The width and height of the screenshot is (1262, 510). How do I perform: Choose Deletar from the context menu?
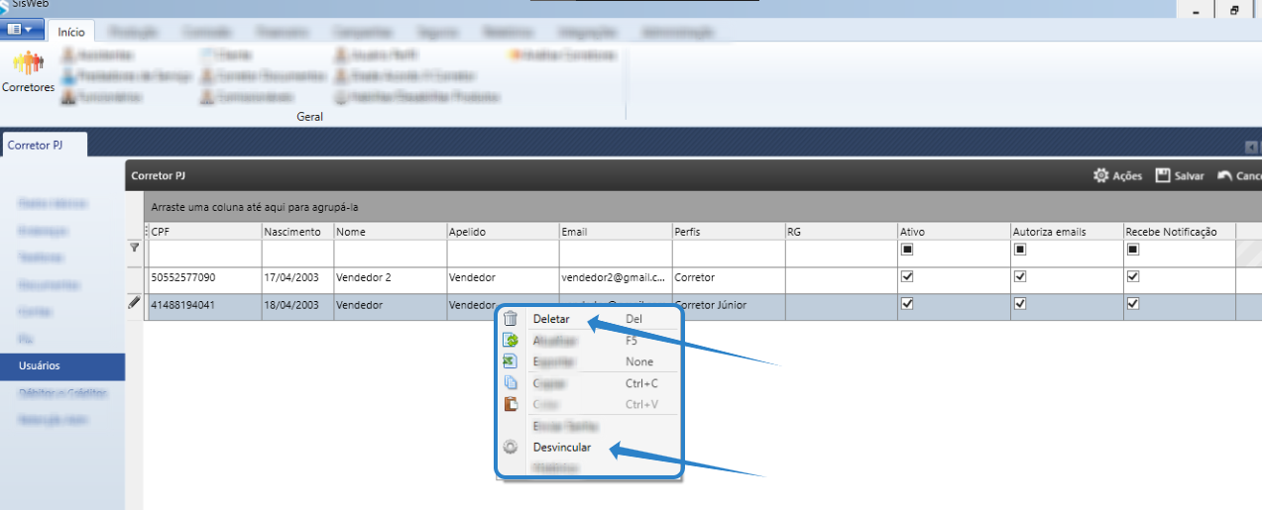[x=551, y=319]
